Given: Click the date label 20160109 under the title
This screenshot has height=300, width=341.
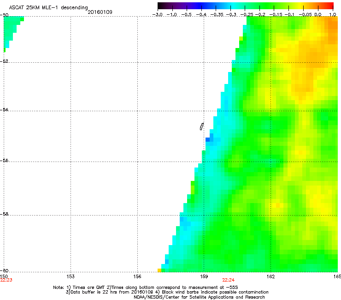Looking at the screenshot, I should coord(100,12).
